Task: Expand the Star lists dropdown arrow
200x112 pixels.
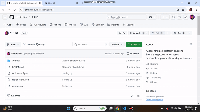Action: (x=190, y=33)
